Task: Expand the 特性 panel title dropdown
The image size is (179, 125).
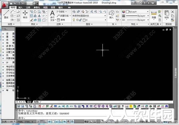Action: click(135, 24)
